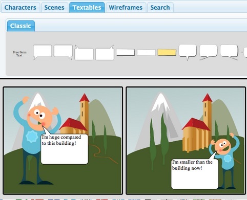Switch to the Scenes tab

point(54,8)
